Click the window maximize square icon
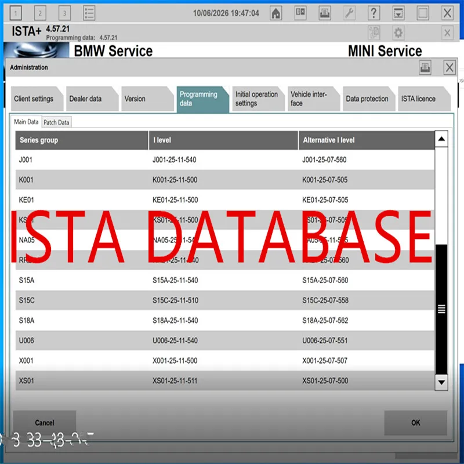 click(x=423, y=13)
